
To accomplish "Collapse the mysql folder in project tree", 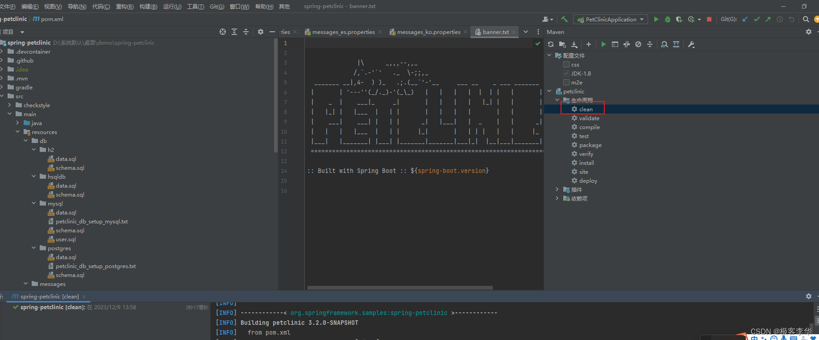I will coord(34,203).
